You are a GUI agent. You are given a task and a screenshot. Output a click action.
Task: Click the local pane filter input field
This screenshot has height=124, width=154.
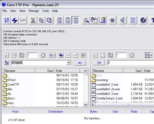coord(32,55)
